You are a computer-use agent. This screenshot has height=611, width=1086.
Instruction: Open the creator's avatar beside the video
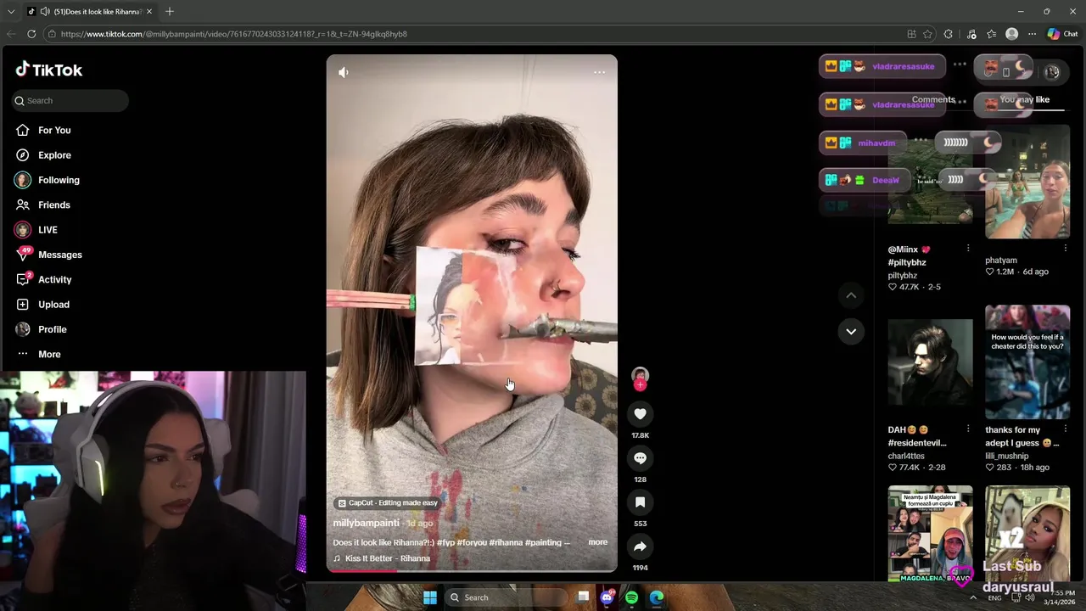pyautogui.click(x=640, y=374)
